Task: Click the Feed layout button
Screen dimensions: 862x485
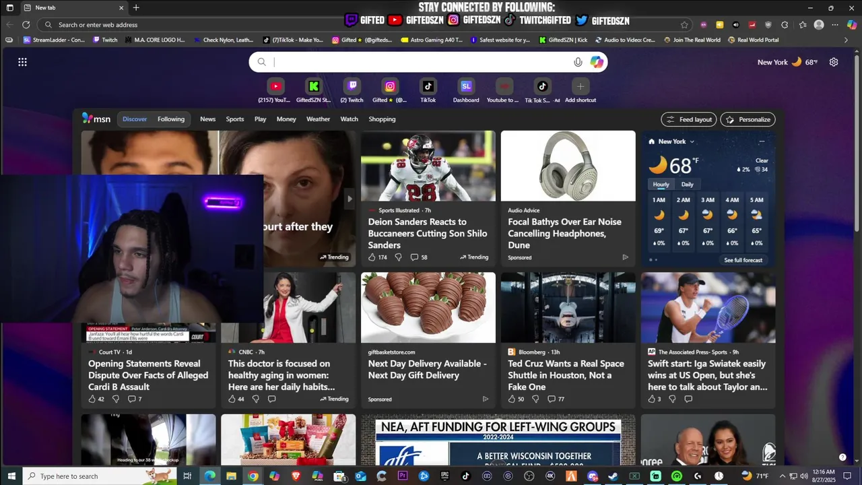Action: click(x=689, y=119)
